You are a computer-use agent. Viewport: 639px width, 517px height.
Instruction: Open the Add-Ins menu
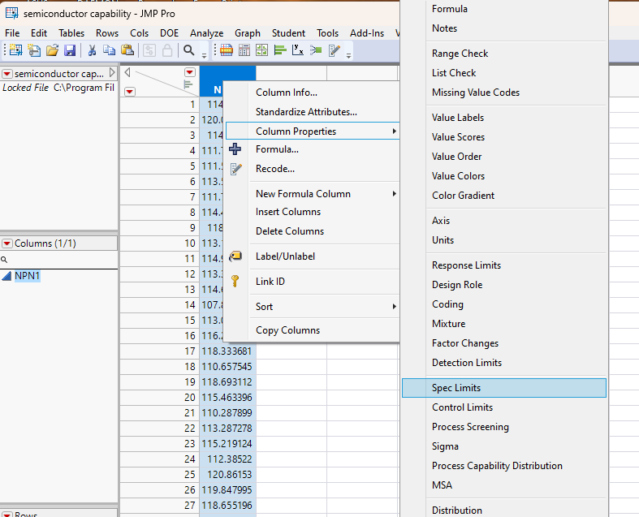pyautogui.click(x=367, y=33)
